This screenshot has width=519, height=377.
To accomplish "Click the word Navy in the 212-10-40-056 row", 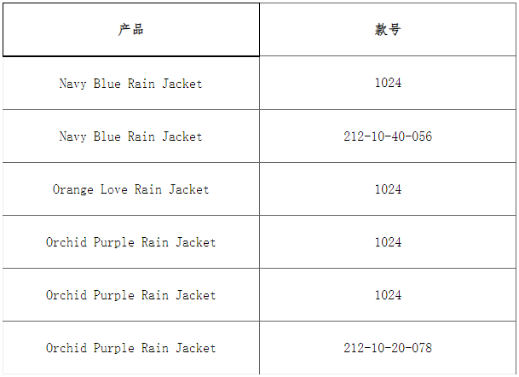I will coord(73,136).
